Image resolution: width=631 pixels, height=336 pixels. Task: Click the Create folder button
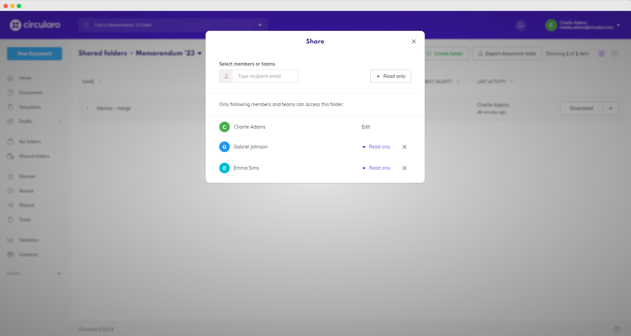coord(445,54)
